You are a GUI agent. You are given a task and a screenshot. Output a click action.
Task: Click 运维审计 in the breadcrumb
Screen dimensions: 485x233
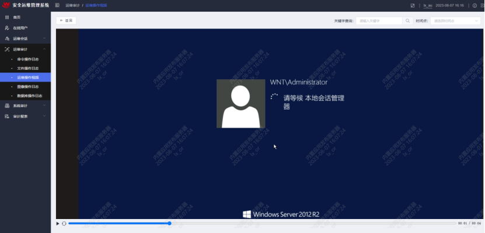(x=72, y=6)
